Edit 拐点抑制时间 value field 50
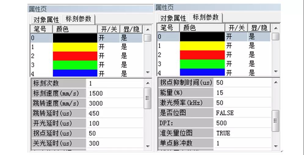The height and width of the screenshot is (155, 304). tap(243, 83)
